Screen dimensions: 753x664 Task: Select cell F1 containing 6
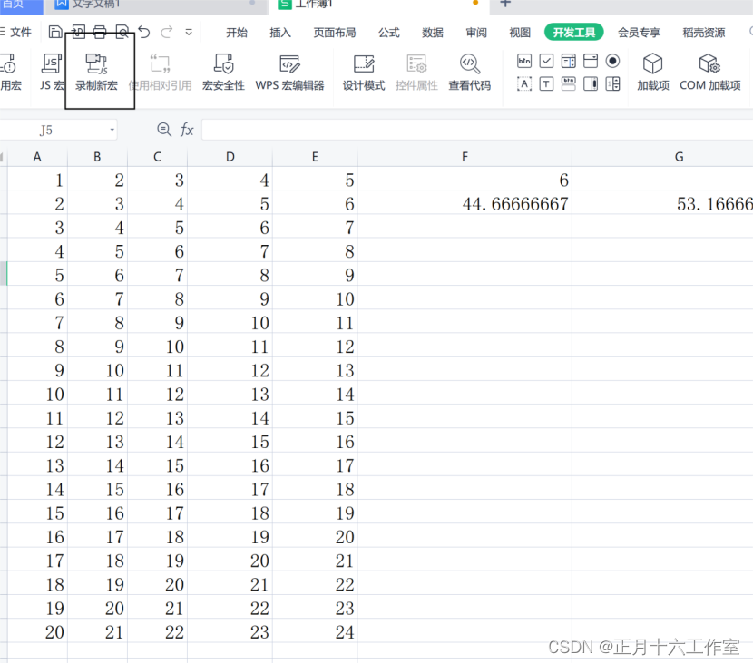(465, 180)
